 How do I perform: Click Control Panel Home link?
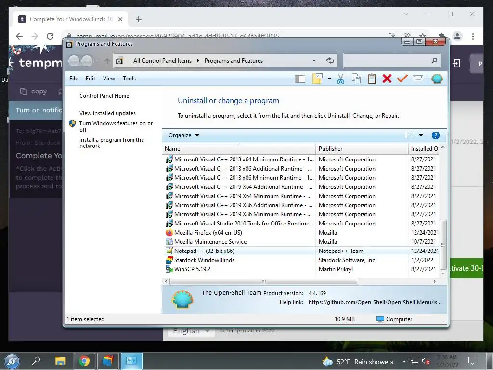point(104,96)
